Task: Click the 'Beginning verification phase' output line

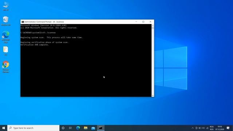Action: point(44,42)
